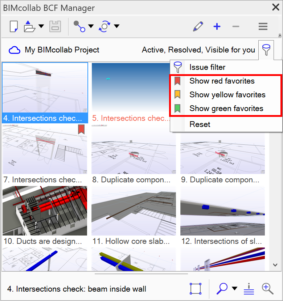Screen dimensions: 283x301
Task: Select issue 10 Ducts thumbnail
Action: point(45,211)
